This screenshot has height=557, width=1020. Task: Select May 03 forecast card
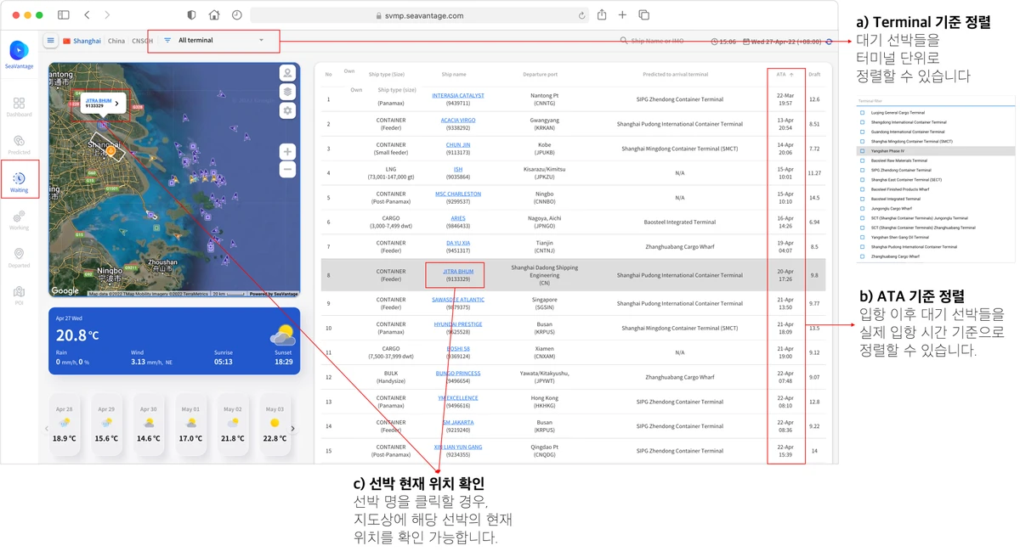275,425
